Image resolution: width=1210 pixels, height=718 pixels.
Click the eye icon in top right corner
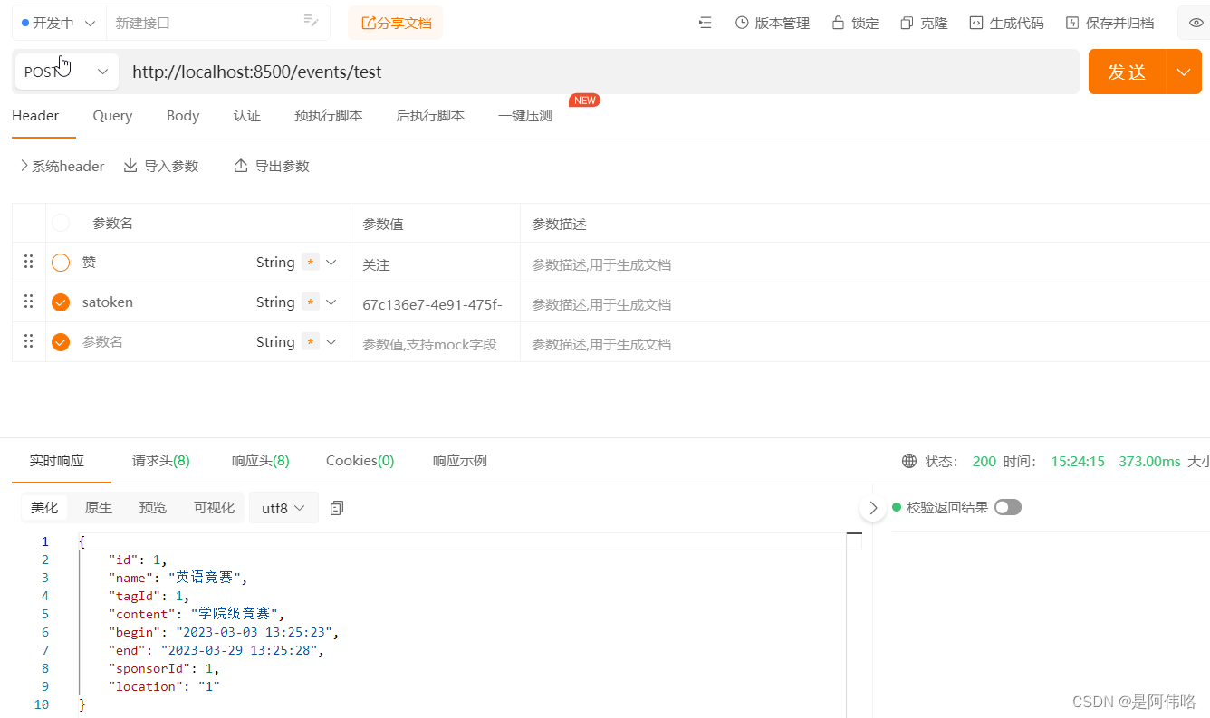1197,22
